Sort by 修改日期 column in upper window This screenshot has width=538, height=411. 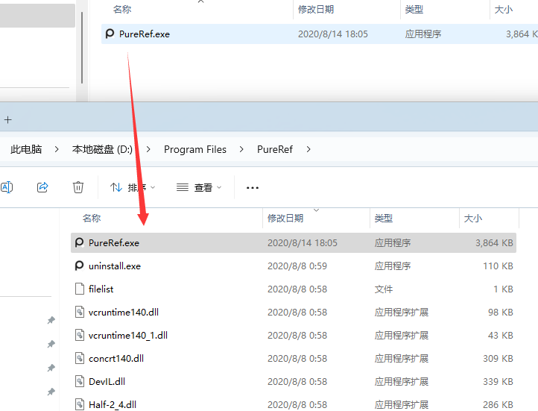(316, 10)
